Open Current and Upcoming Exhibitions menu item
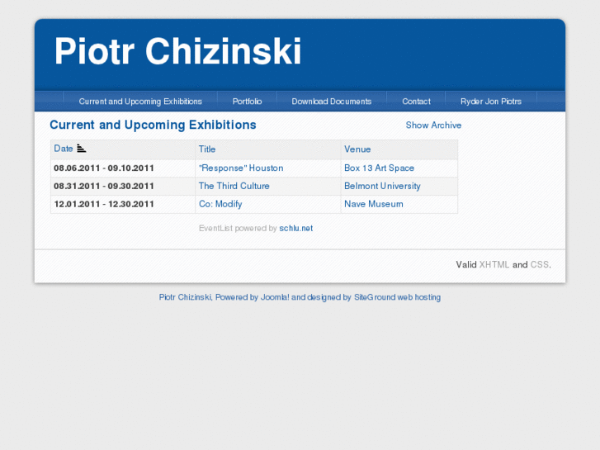The image size is (600, 450). pyautogui.click(x=140, y=102)
